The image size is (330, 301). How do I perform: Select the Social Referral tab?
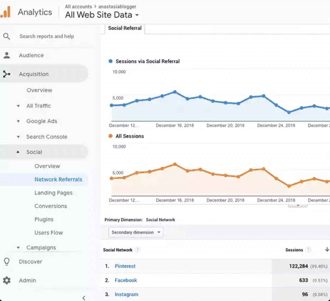pos(125,28)
